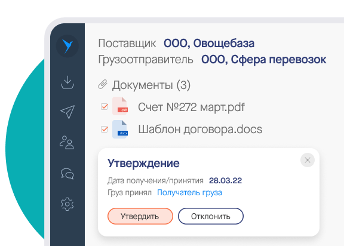Open the ООО, Овощебаза supplier link
The height and width of the screenshot is (246, 344).
click(209, 43)
